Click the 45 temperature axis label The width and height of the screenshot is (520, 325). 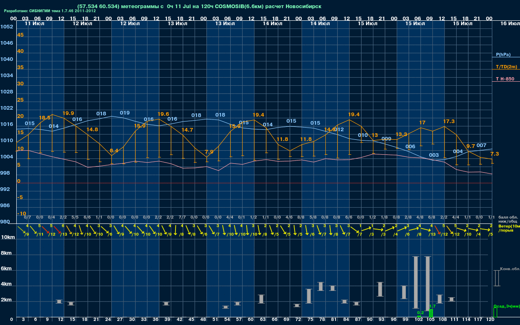coord(20,35)
